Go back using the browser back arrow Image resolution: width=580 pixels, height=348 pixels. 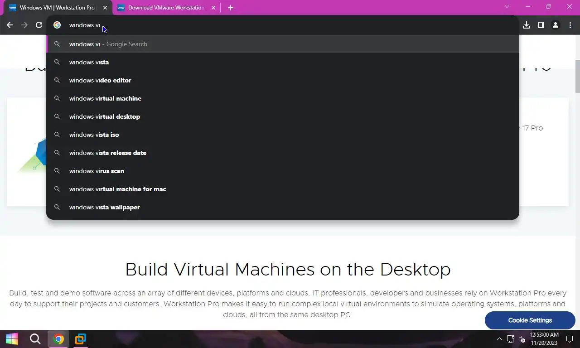[x=10, y=25]
